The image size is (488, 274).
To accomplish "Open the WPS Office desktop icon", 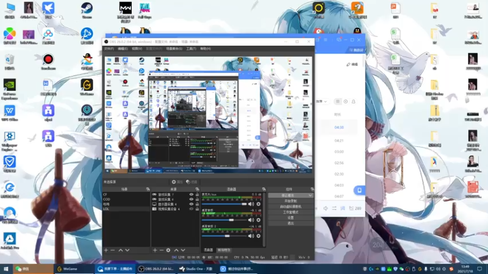I will [10, 113].
